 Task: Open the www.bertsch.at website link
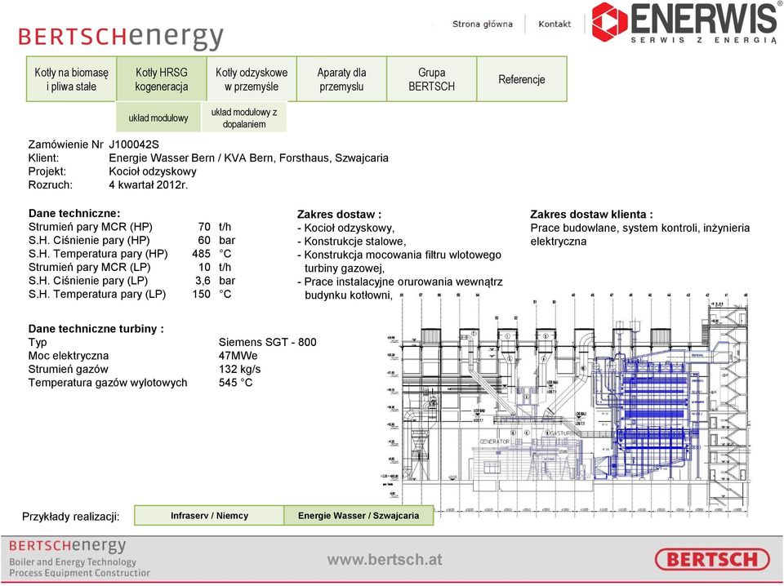385,560
